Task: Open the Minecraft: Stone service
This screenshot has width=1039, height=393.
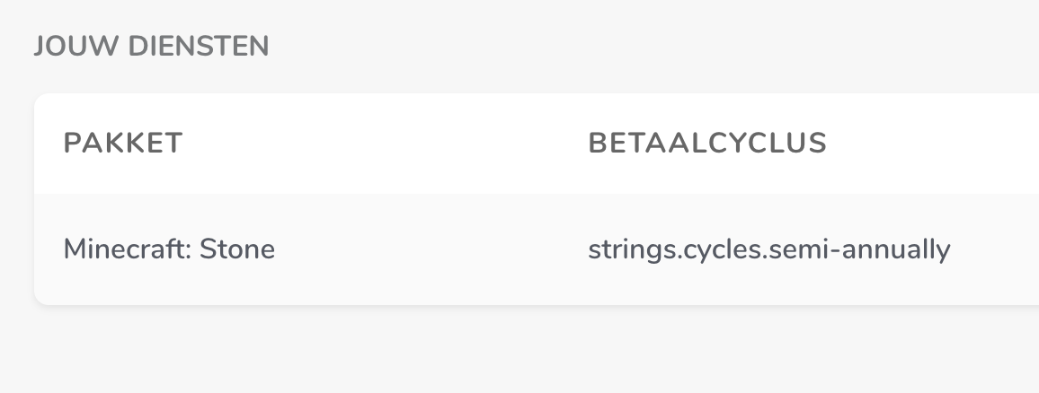Action: pos(169,249)
